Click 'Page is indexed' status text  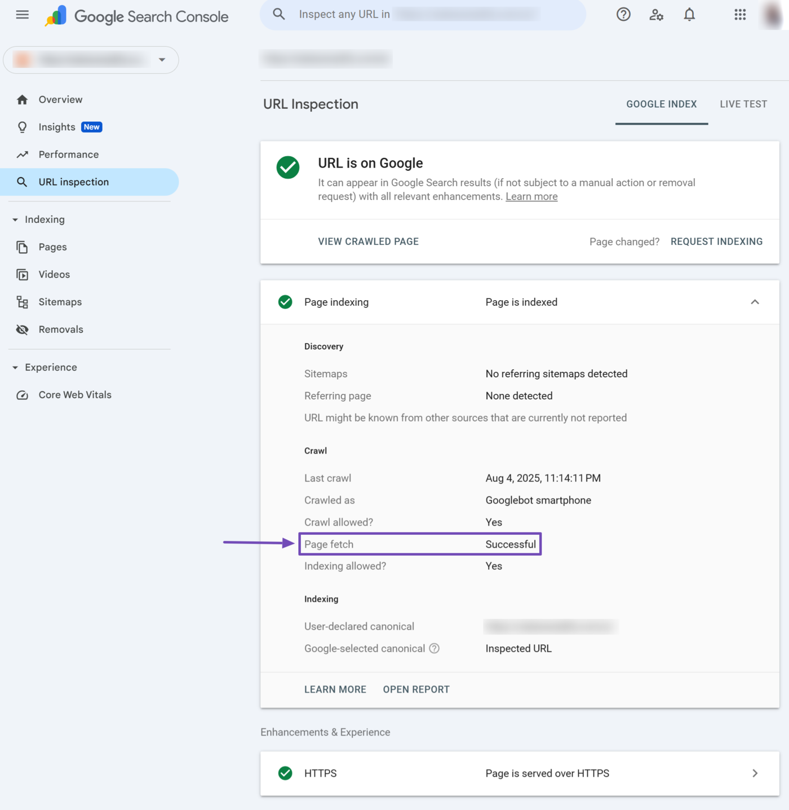click(521, 302)
